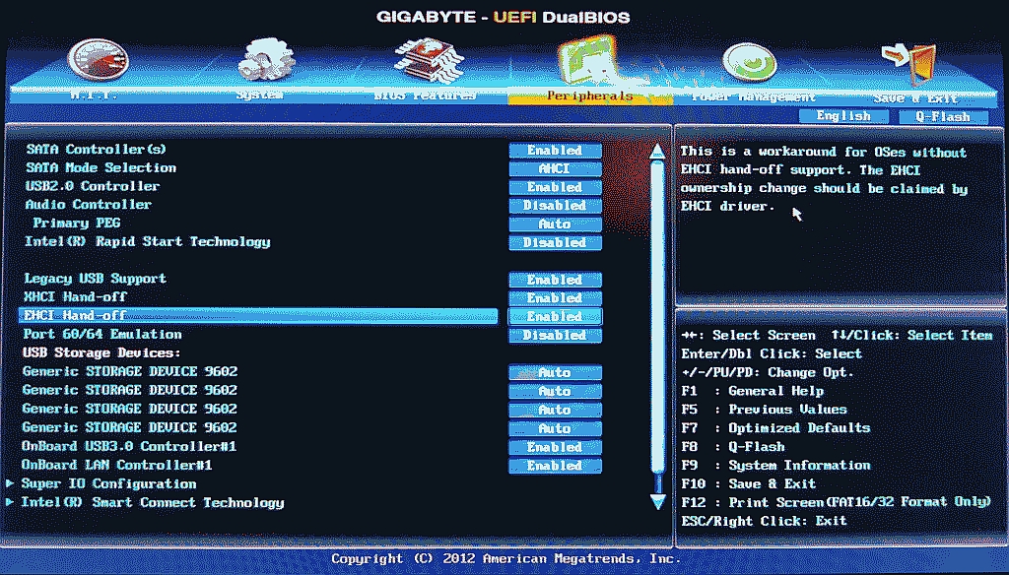Expand Intel(R) Smart Connect Technology submenu
Screen dimensions: 1009x575
(x=153, y=502)
